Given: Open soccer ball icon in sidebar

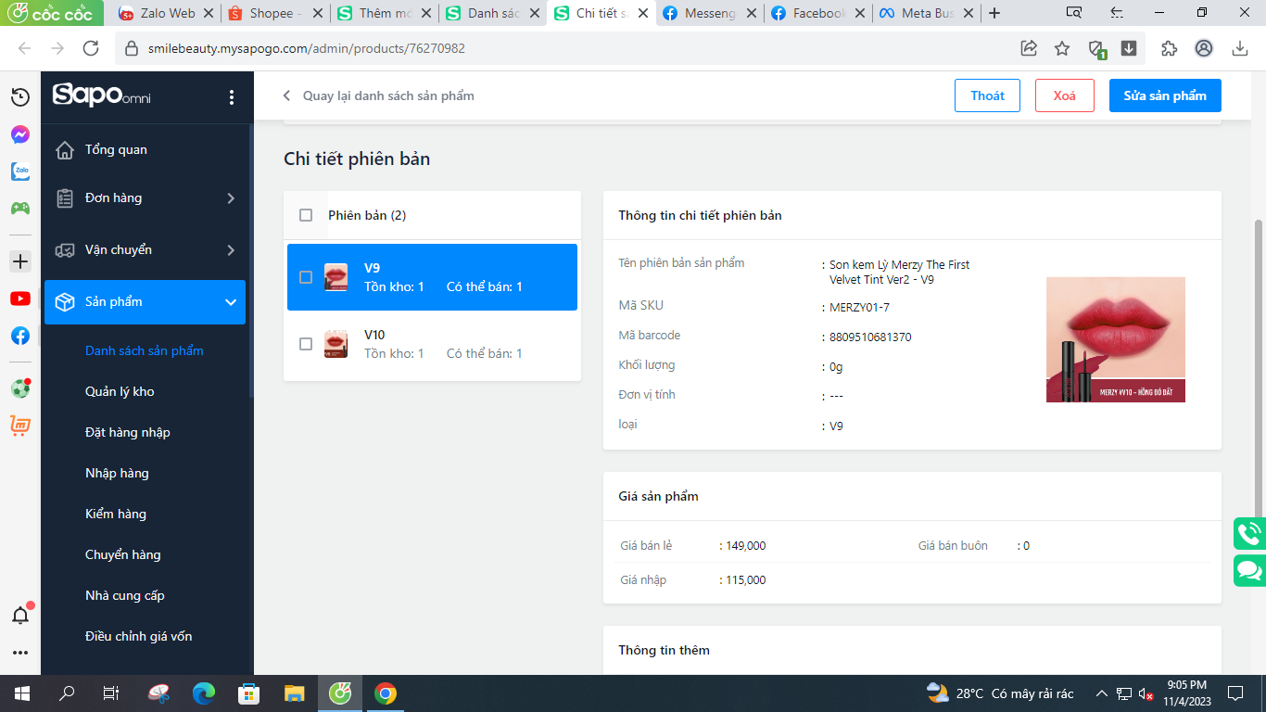Looking at the screenshot, I should 19,388.
